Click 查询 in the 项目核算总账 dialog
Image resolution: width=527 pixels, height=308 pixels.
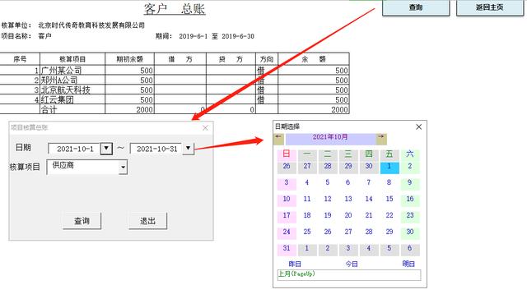(82, 221)
